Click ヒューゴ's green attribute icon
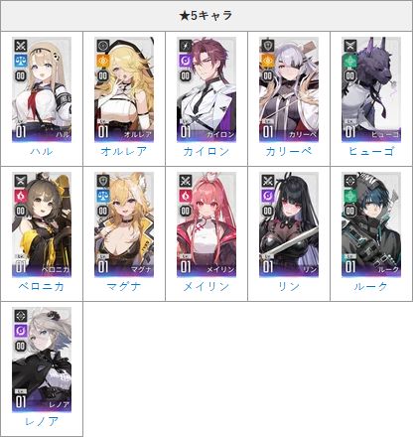The image size is (415, 437). [350, 61]
